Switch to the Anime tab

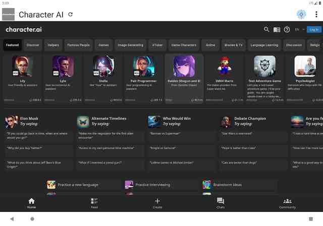[210, 45]
